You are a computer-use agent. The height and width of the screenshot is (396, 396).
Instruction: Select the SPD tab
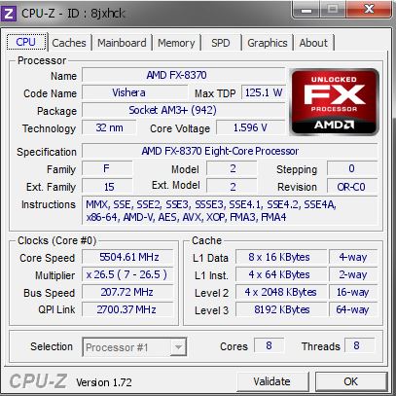(221, 43)
